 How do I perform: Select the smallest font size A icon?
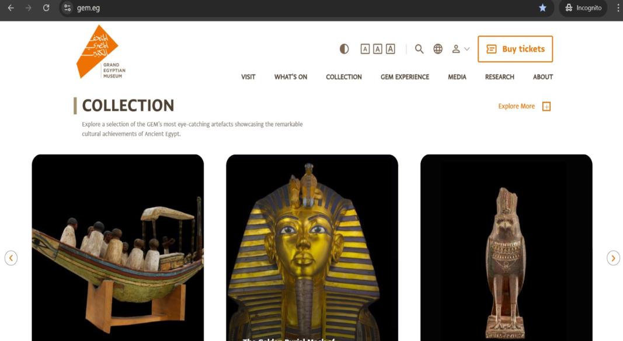pos(365,49)
